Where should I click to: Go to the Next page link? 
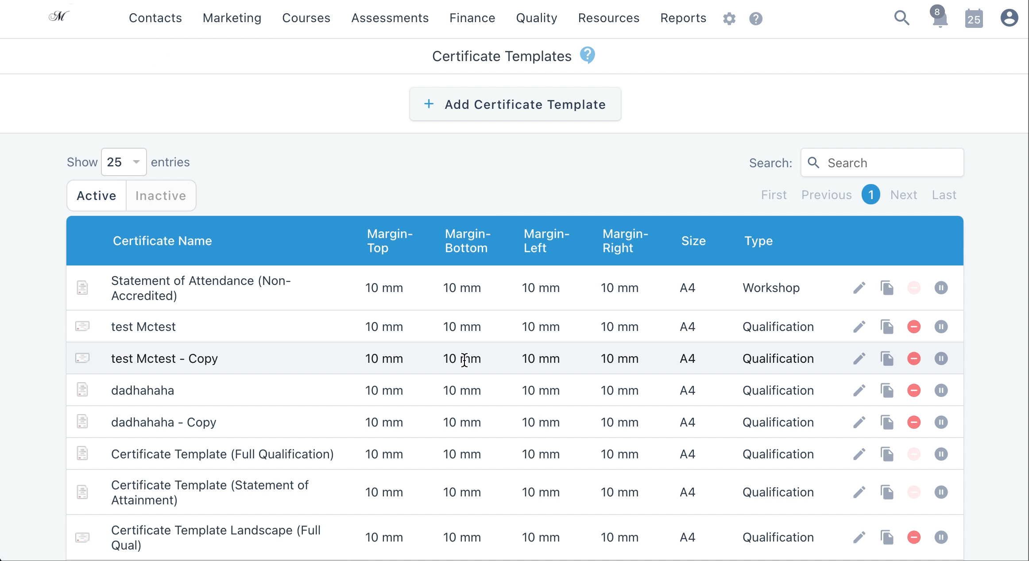click(x=903, y=195)
